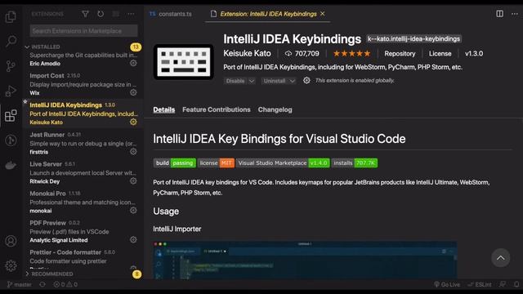The width and height of the screenshot is (523, 294).
Task: Open the Details tab
Action: (x=163, y=109)
